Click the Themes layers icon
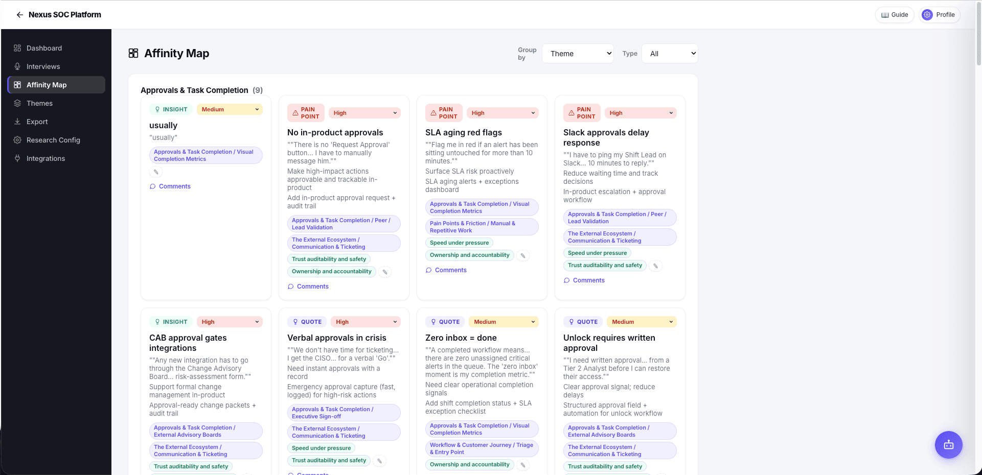Image resolution: width=982 pixels, height=475 pixels. tap(17, 103)
